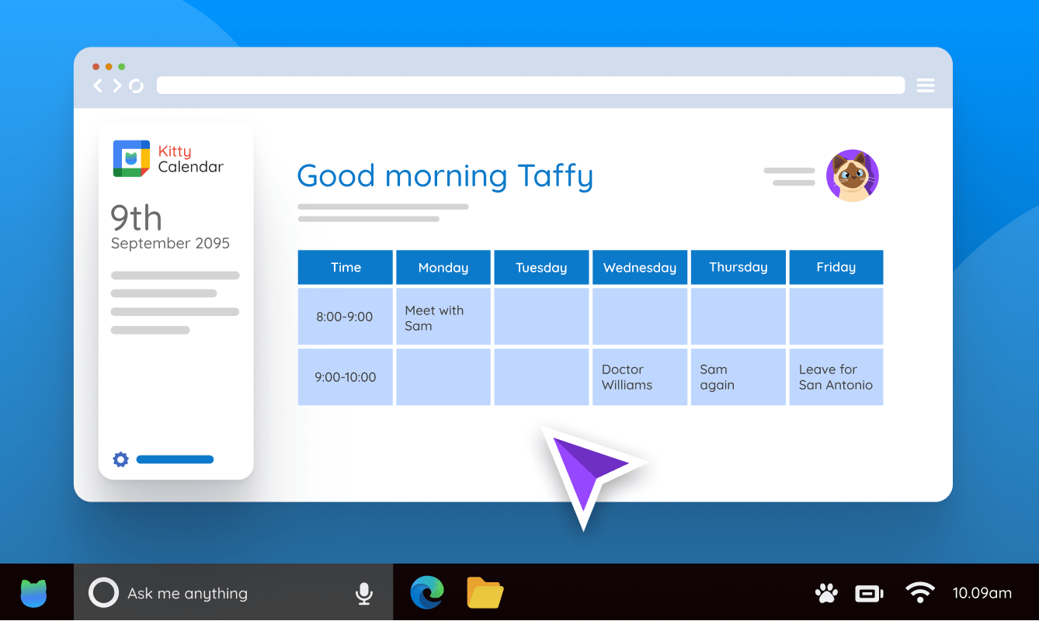Click the 8:00-9:00 time slot
This screenshot has height=621, width=1039.
346,317
